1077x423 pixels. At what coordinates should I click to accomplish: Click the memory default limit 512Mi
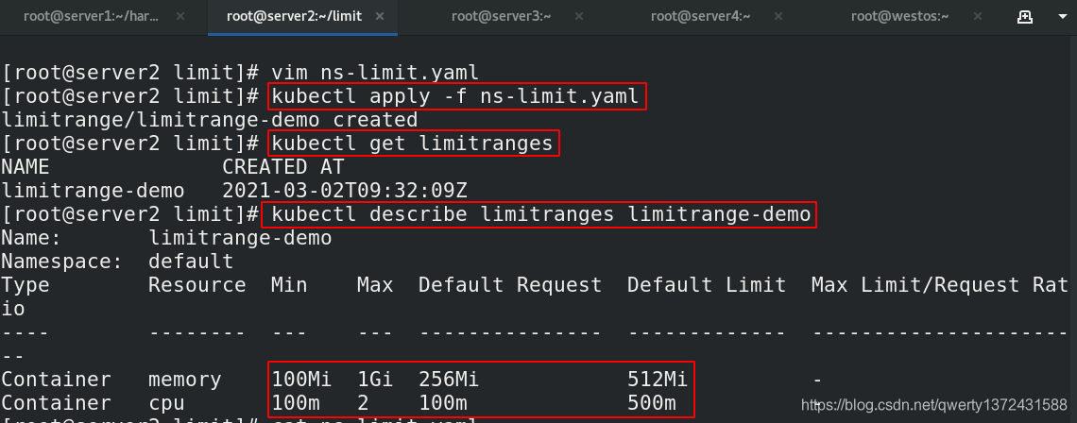(x=657, y=379)
